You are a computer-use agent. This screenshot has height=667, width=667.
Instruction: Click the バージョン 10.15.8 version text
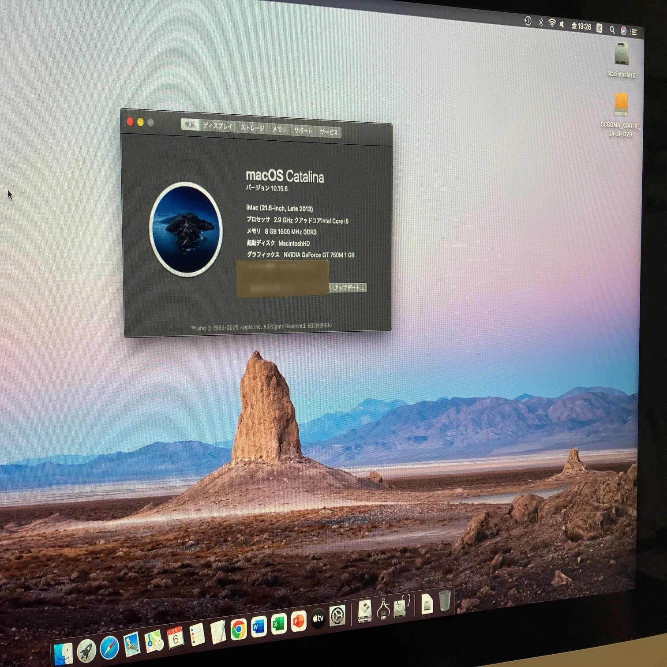pyautogui.click(x=267, y=188)
